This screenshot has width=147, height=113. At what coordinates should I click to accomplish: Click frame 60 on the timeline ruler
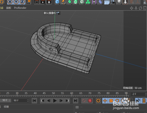72,93
